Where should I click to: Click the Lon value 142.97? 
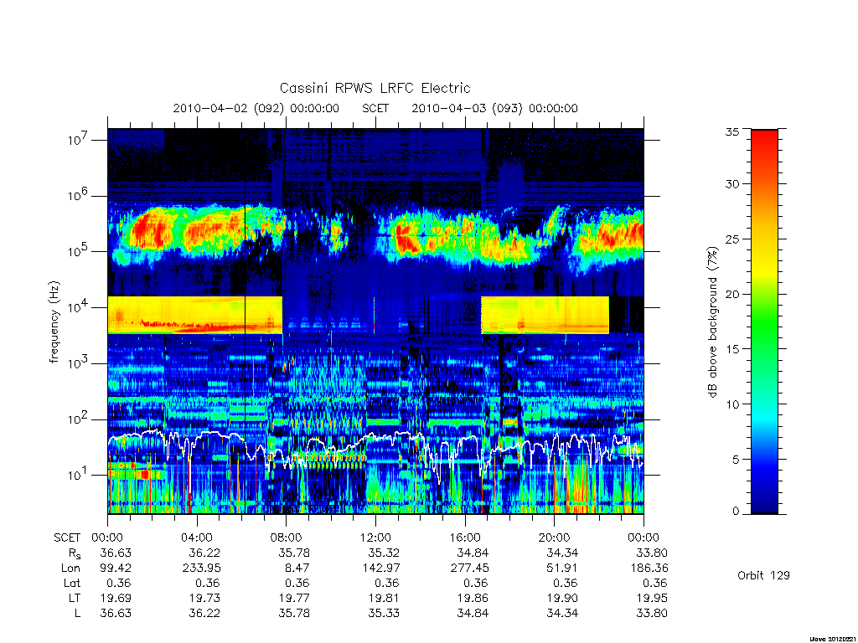point(380,568)
